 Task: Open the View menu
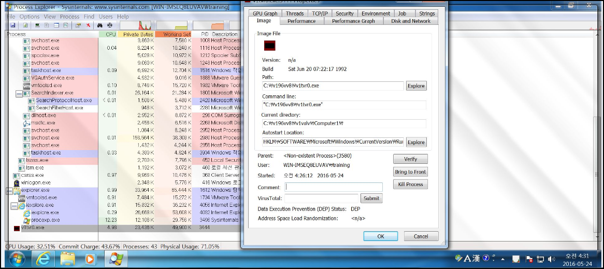pyautogui.click(x=50, y=17)
